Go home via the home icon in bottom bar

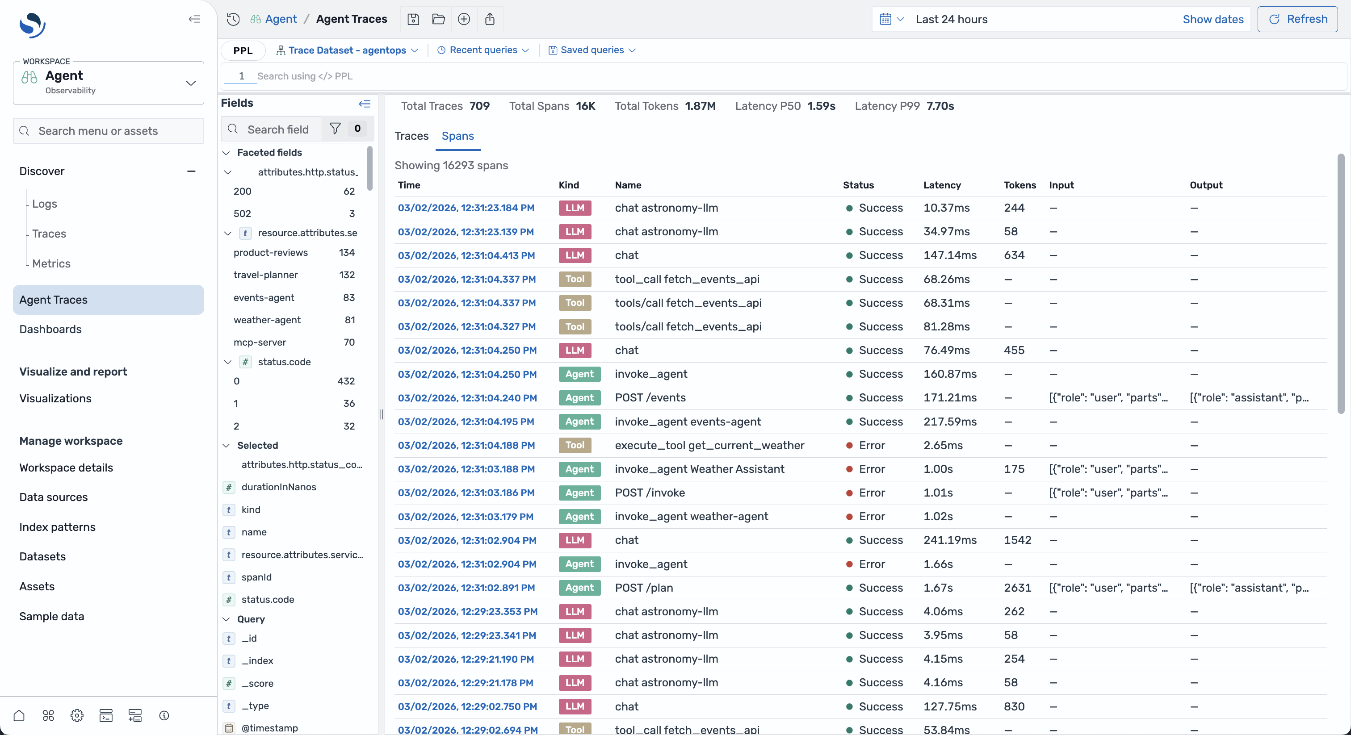(x=19, y=716)
